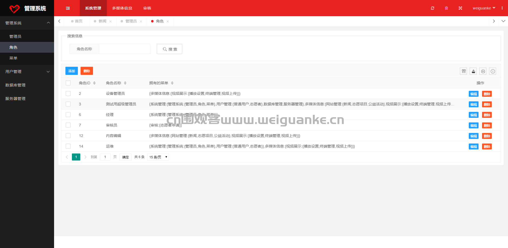Select the checkbox for role ID 14
The height and width of the screenshot is (248, 508).
[x=68, y=146]
